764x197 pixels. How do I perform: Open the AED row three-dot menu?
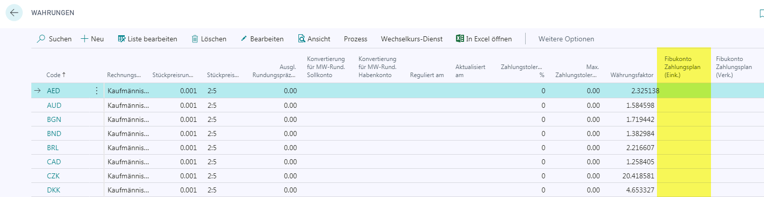pyautogui.click(x=96, y=91)
